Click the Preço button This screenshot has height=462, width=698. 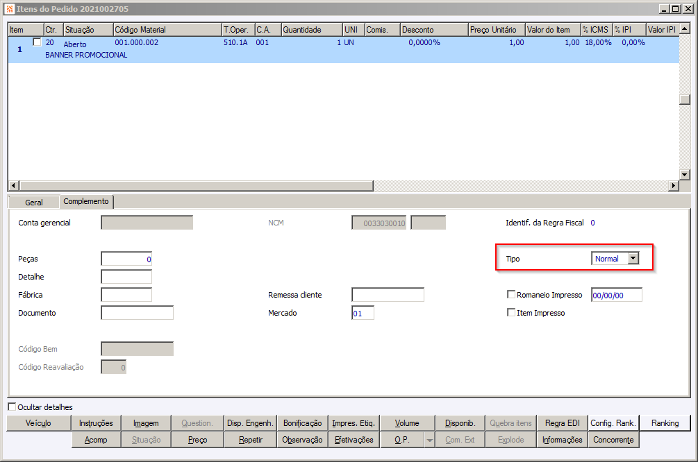pyautogui.click(x=198, y=440)
